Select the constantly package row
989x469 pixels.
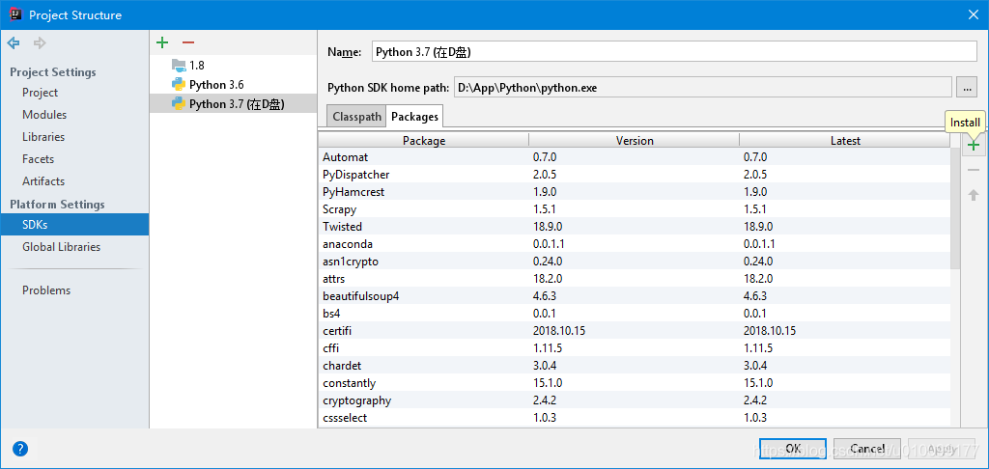click(634, 383)
